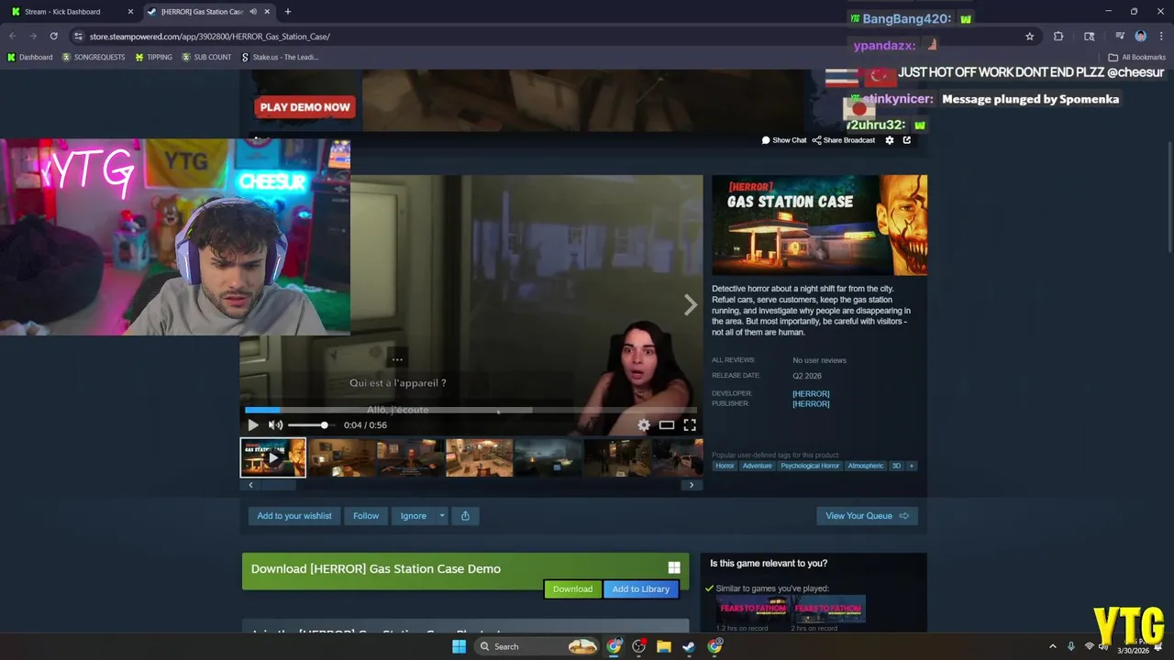Open trailer video settings gear
Viewport: 1174px width, 660px height.
[x=644, y=425]
